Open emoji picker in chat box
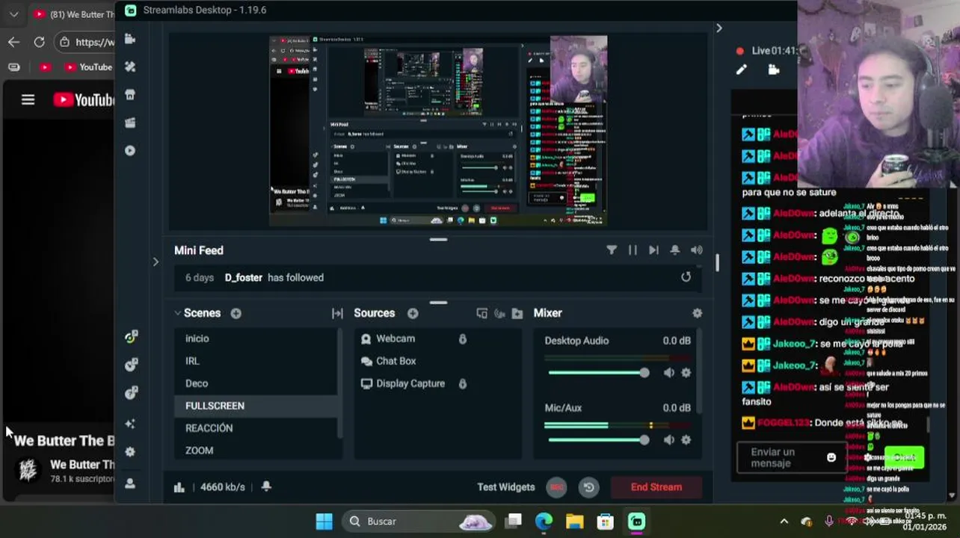The width and height of the screenshot is (960, 538). (x=831, y=457)
